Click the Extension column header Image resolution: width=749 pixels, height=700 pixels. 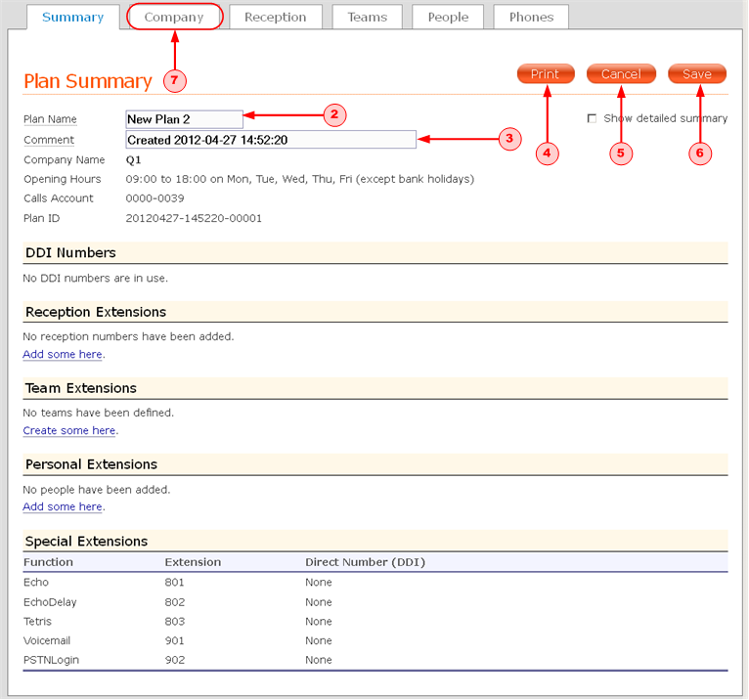tap(193, 562)
